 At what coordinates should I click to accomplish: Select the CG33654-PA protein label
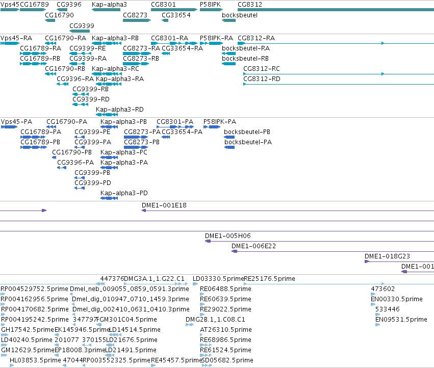click(182, 132)
